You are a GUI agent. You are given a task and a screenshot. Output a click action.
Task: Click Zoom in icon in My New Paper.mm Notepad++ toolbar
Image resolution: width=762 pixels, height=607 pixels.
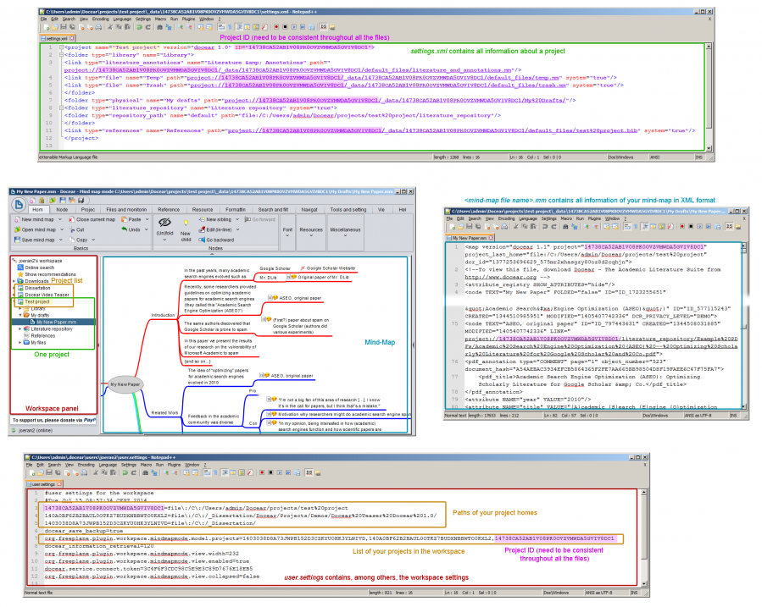click(x=587, y=227)
